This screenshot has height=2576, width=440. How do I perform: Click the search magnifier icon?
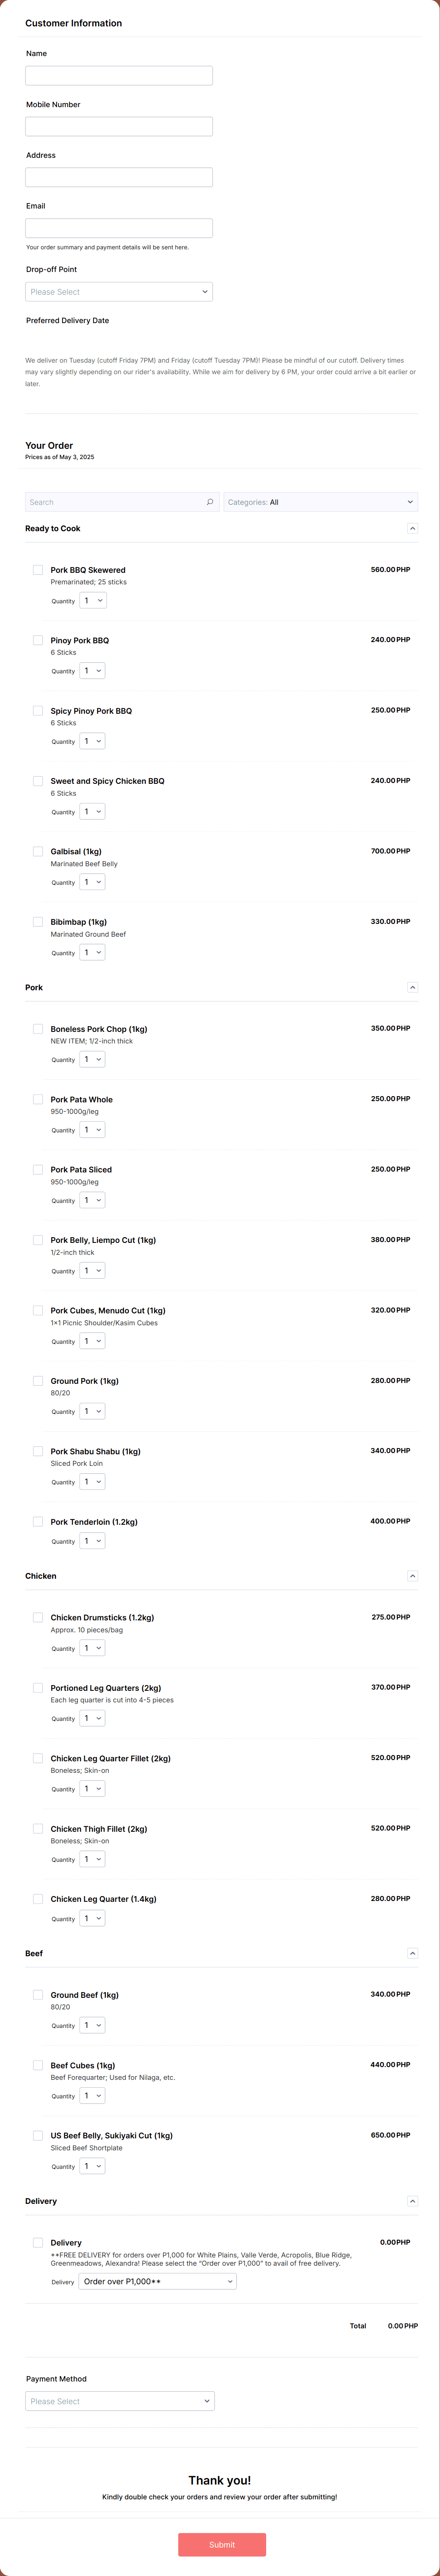(210, 502)
